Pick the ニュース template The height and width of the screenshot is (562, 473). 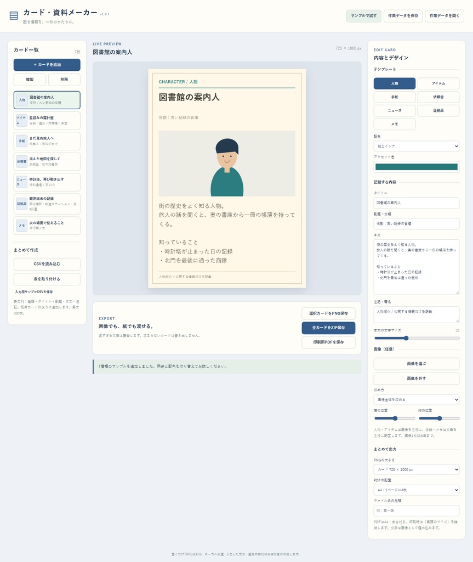[395, 111]
